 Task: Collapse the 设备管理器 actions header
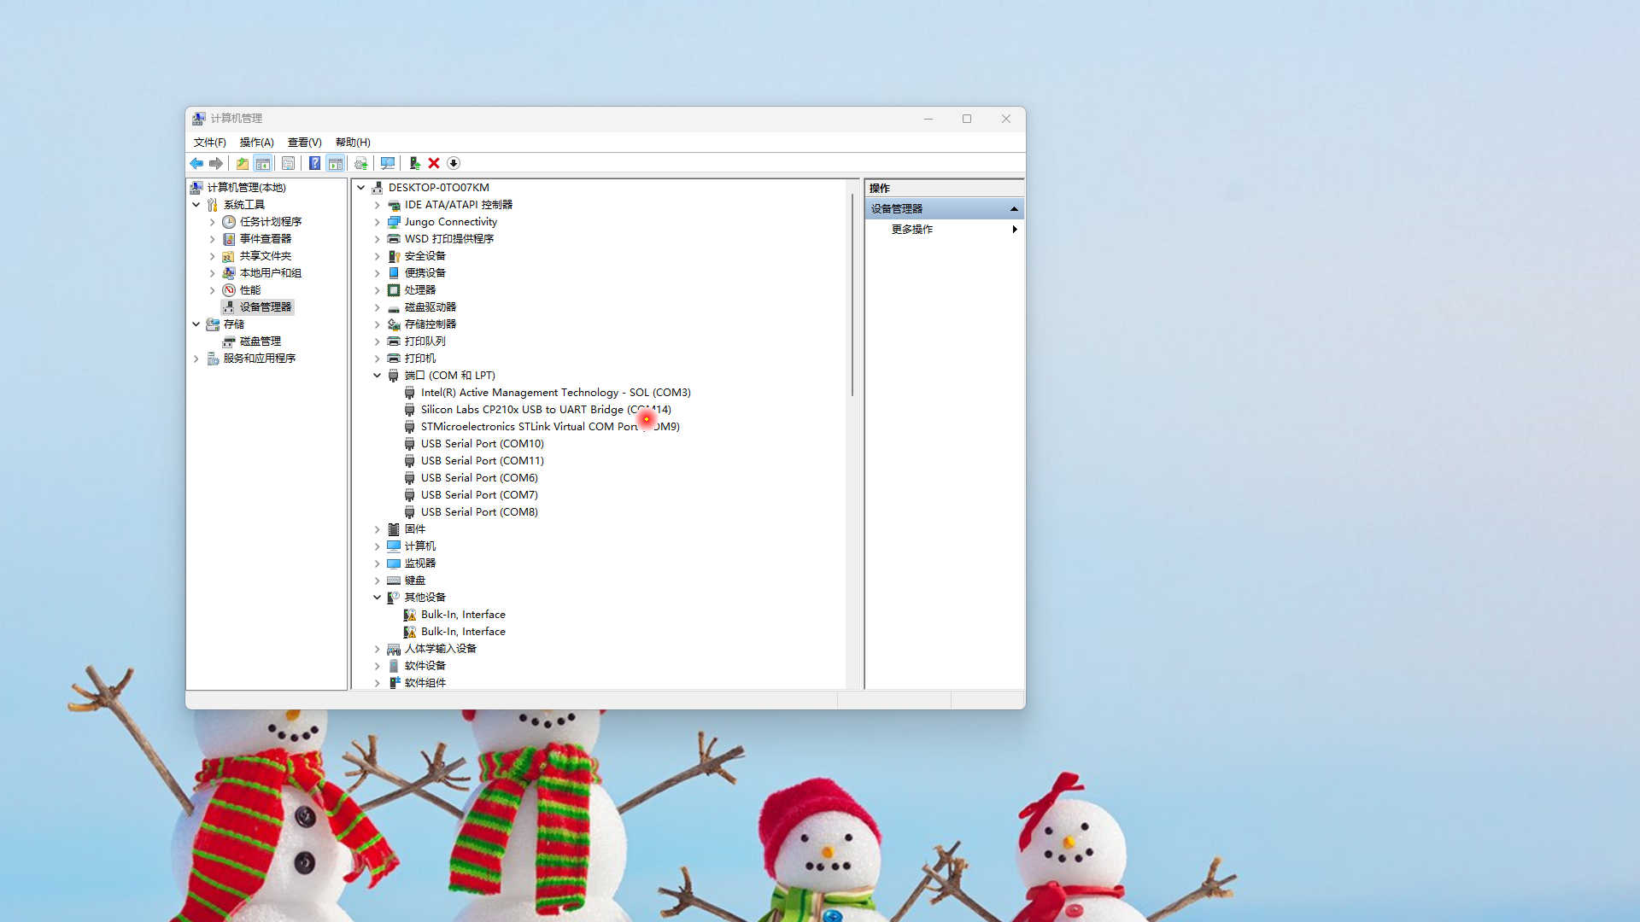point(1014,209)
